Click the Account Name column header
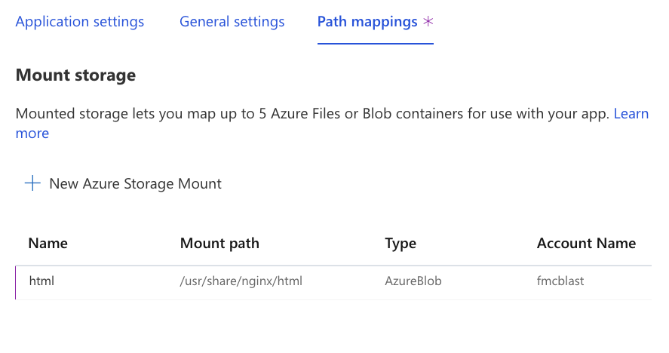This screenshot has height=353, width=669. click(x=586, y=244)
